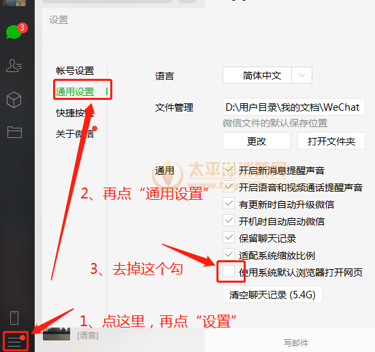Toggle 保留聊天记录 checkbox

point(229,238)
